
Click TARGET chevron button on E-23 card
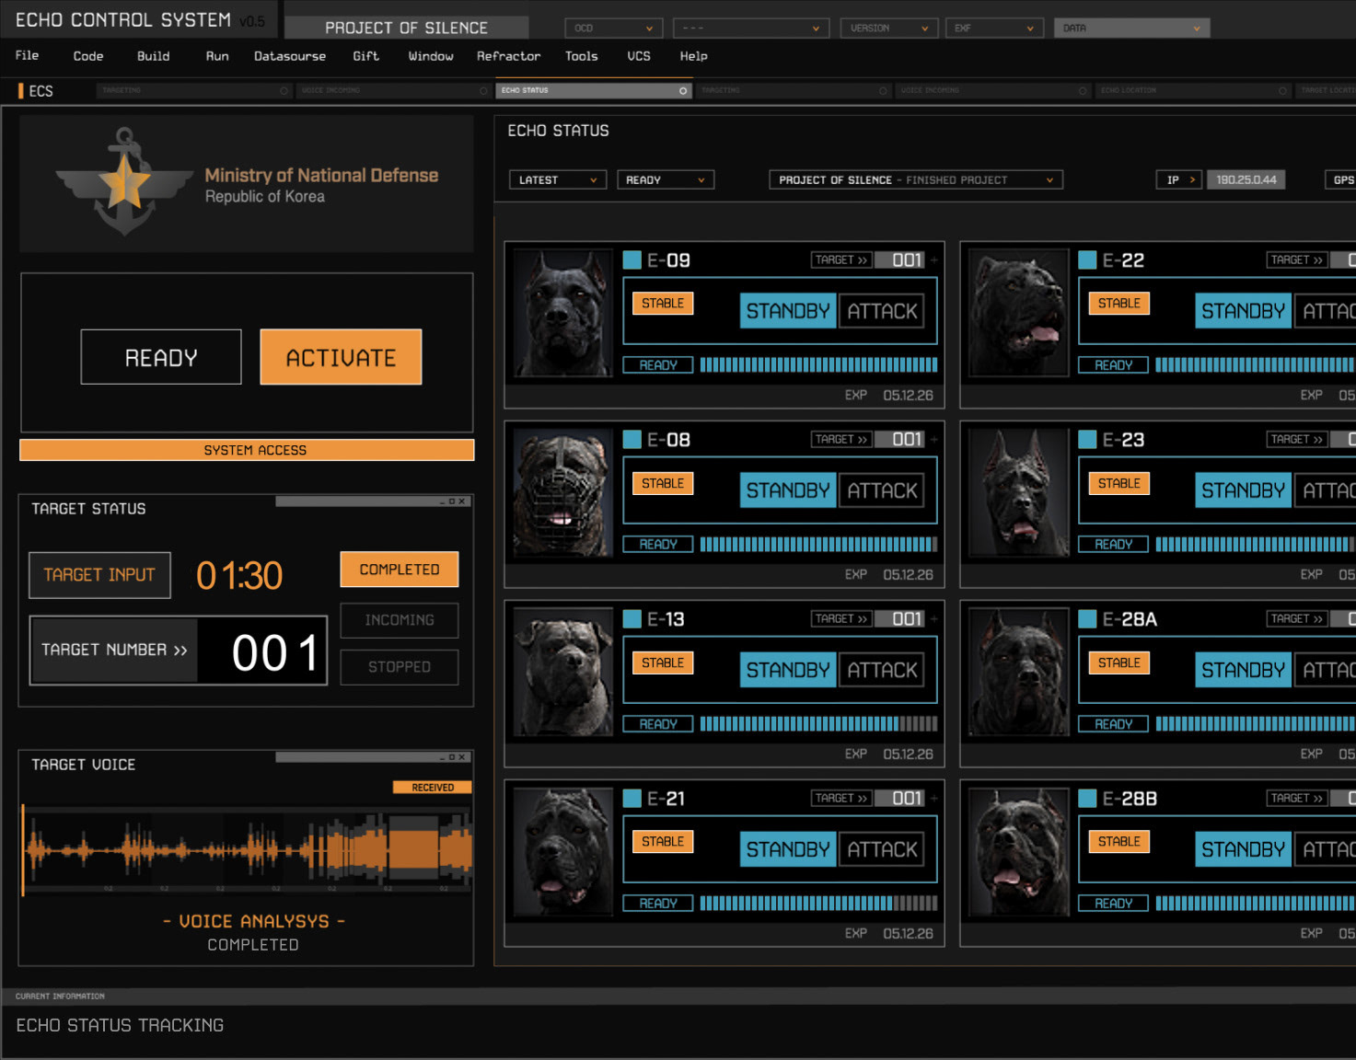1297,440
